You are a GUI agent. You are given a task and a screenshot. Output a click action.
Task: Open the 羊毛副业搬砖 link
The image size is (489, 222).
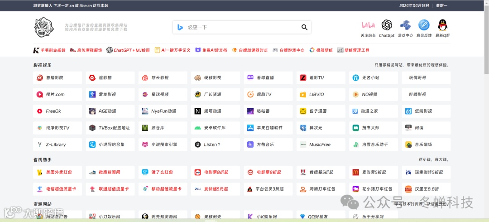point(49,50)
